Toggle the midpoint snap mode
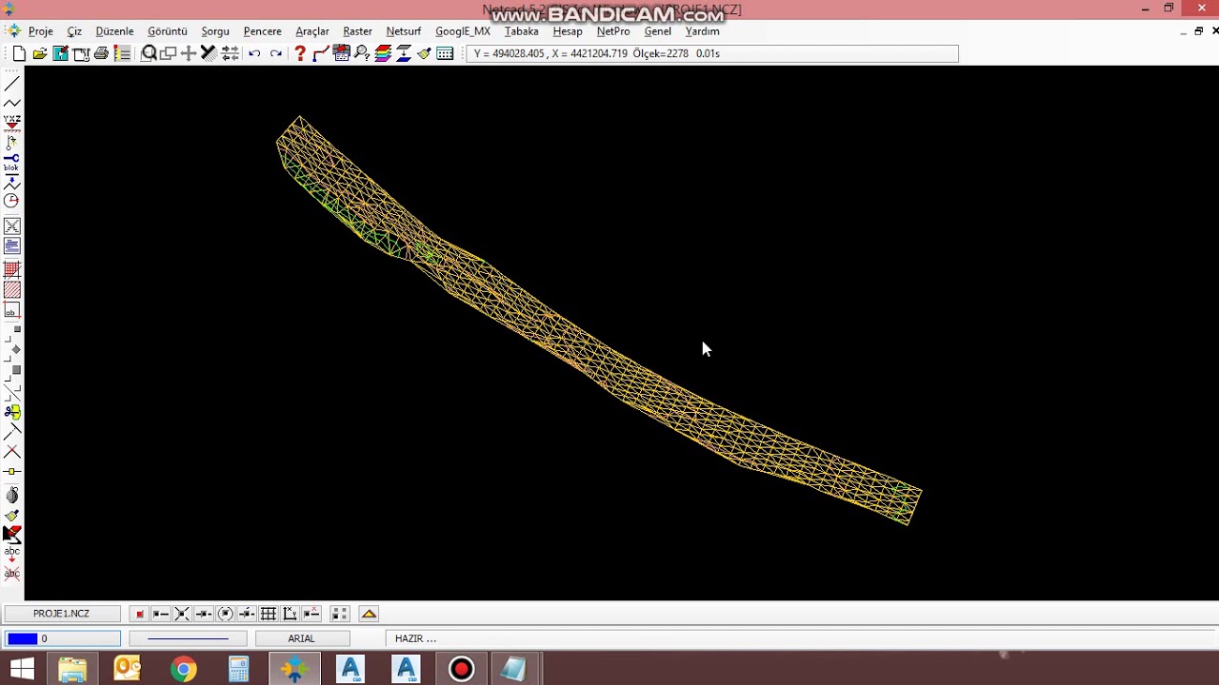1219x685 pixels. (x=204, y=614)
